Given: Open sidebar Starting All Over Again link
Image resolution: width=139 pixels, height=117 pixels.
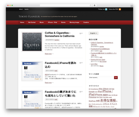Looking at the screenshot, I should point(98,59).
